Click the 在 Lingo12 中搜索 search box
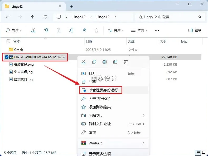This screenshot has width=208, height=156. tap(170, 17)
